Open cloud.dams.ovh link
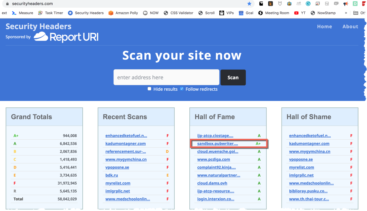 pyautogui.click(x=212, y=183)
